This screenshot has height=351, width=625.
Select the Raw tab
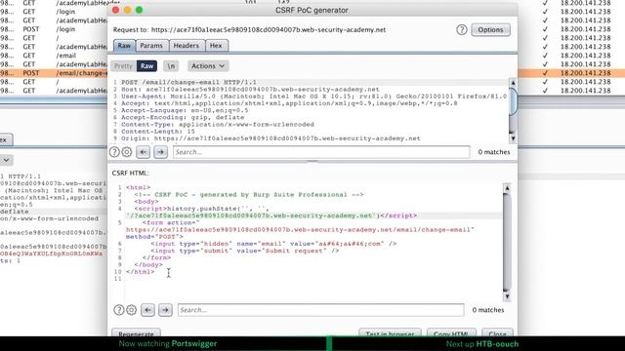coord(124,46)
